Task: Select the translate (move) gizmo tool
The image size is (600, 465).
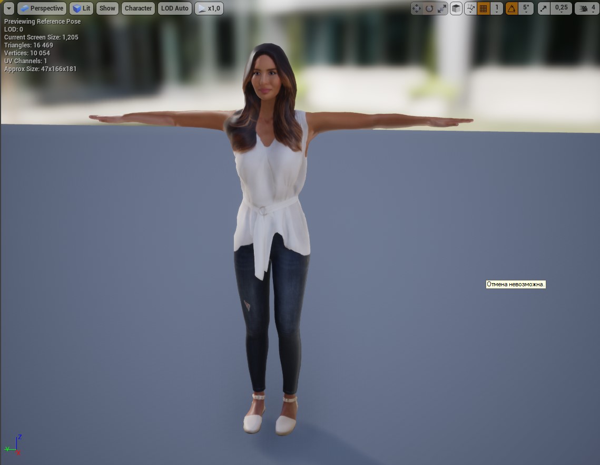Action: click(x=417, y=8)
